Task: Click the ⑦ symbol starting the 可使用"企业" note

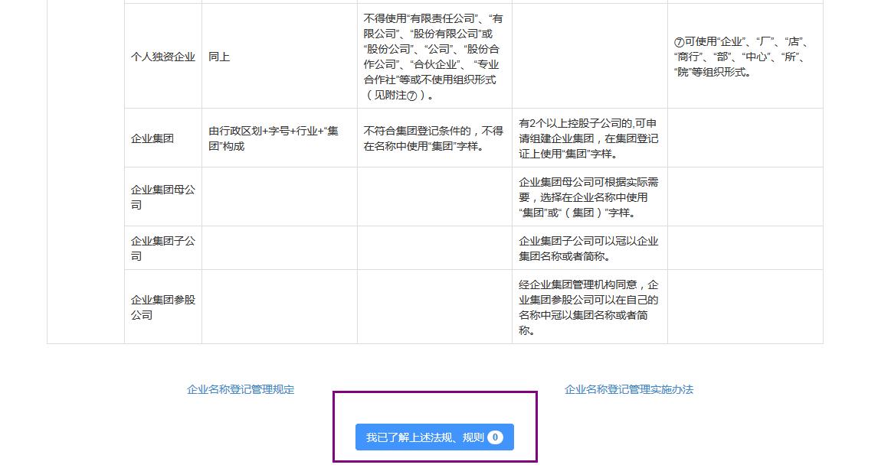Action: (679, 42)
